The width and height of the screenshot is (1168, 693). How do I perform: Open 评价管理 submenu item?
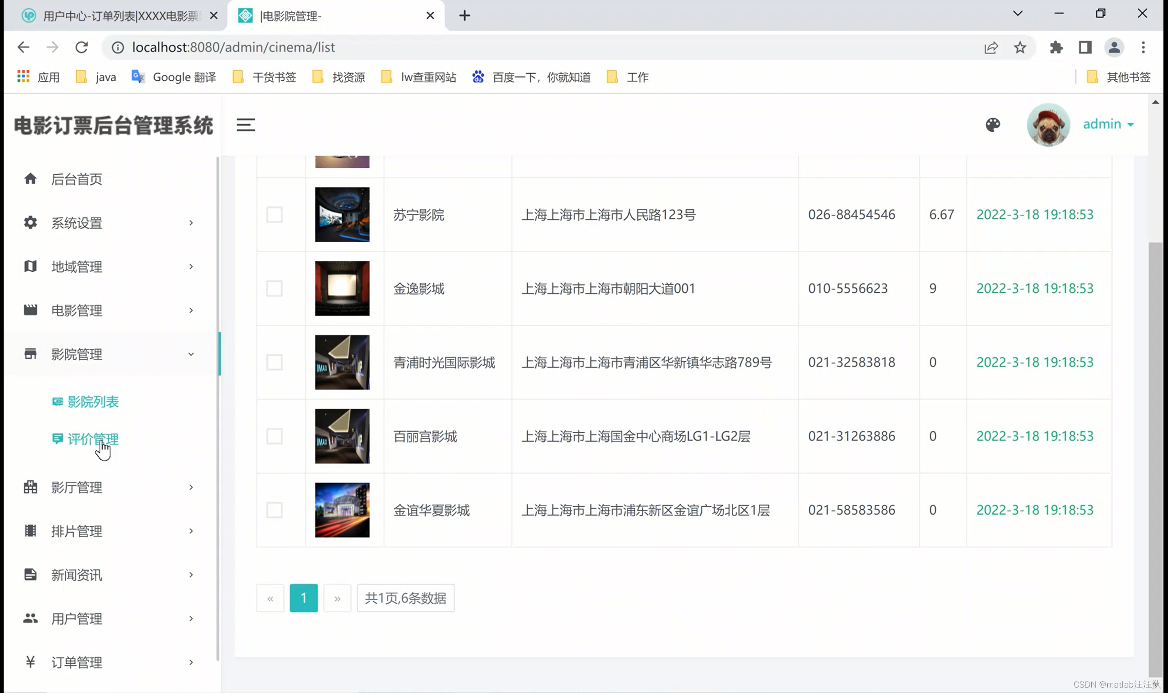93,439
